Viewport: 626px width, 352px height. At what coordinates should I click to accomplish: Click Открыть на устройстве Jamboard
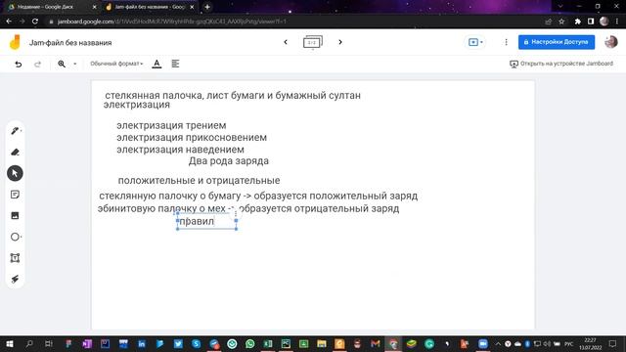click(561, 64)
